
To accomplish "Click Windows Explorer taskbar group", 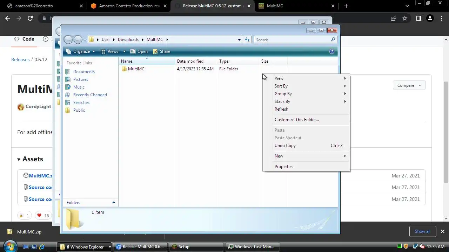I will click(x=84, y=247).
